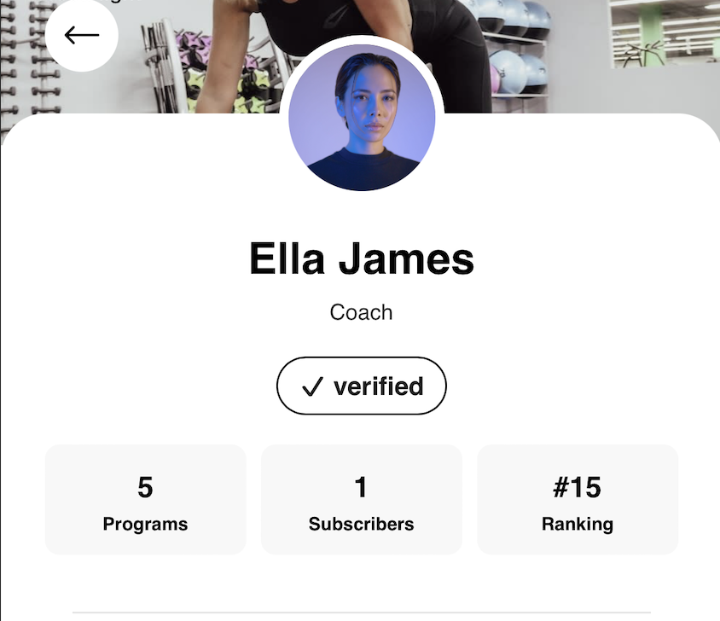Tap the verified badge
The width and height of the screenshot is (720, 621).
[362, 386]
